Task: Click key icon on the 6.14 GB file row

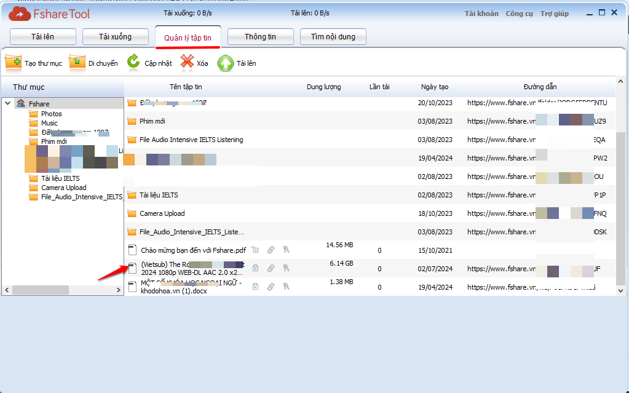Action: point(286,269)
